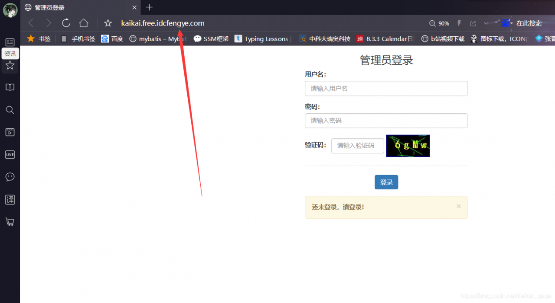Screen dimensions: 555x303
Task: Expand the chevron next to the share icon
Action: [x=486, y=23]
